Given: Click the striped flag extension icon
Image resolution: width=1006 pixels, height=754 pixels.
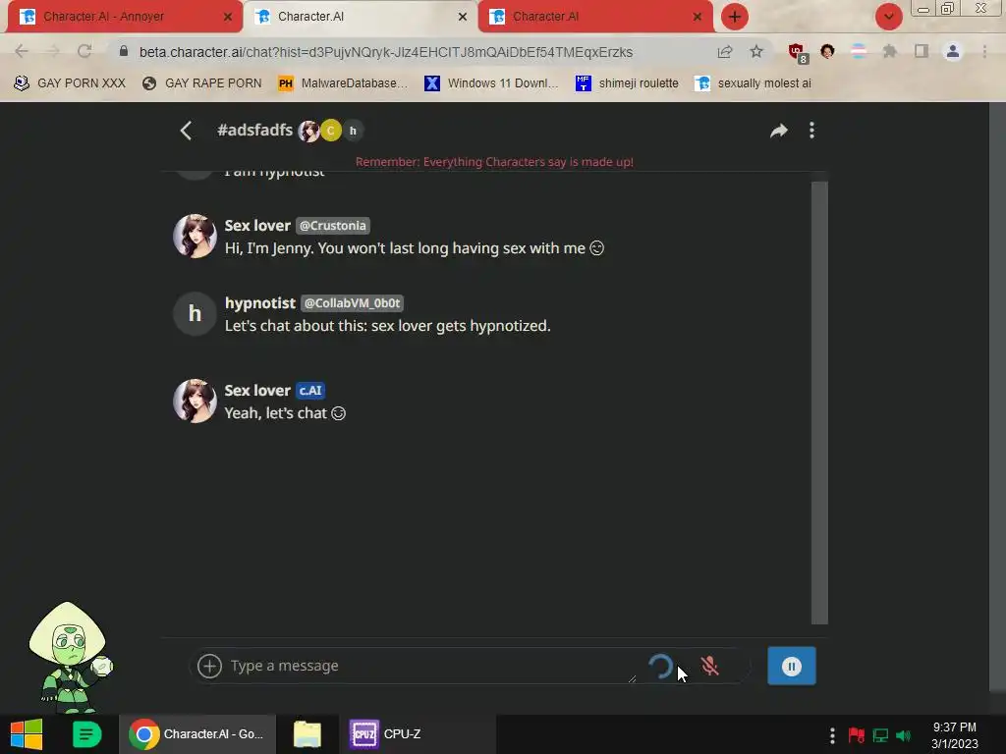Looking at the screenshot, I should point(859,51).
